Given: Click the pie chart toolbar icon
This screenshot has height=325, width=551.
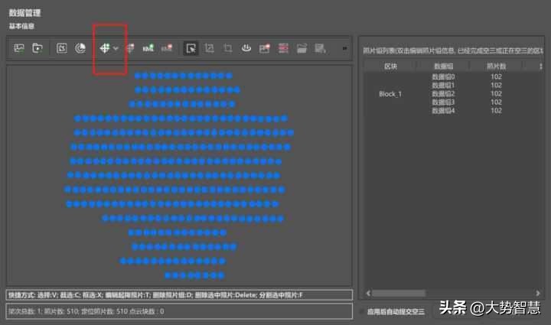Looking at the screenshot, I should 80,48.
